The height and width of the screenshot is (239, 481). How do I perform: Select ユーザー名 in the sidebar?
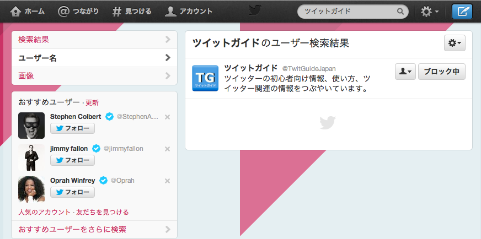coord(94,58)
